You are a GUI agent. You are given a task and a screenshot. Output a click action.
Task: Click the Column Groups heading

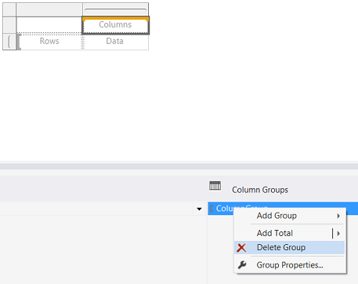point(260,190)
